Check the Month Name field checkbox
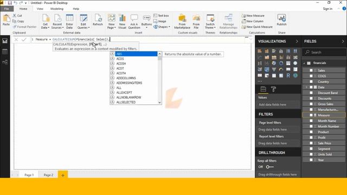The image size is (347, 195). click(311, 121)
